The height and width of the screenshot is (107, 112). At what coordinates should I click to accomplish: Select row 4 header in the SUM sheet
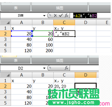click(5, 45)
